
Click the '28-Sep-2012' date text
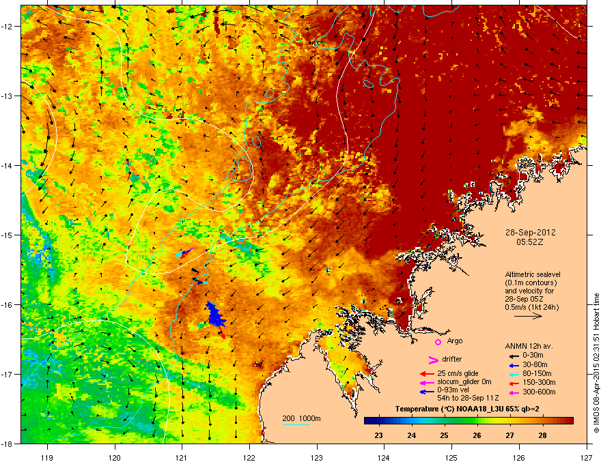530,233
